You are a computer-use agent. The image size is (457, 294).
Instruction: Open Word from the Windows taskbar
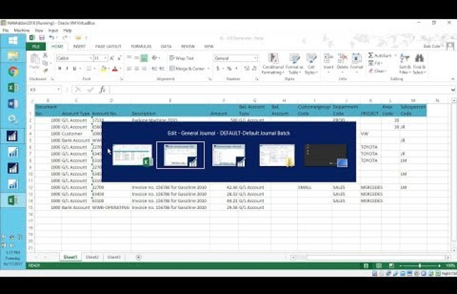coord(13,103)
